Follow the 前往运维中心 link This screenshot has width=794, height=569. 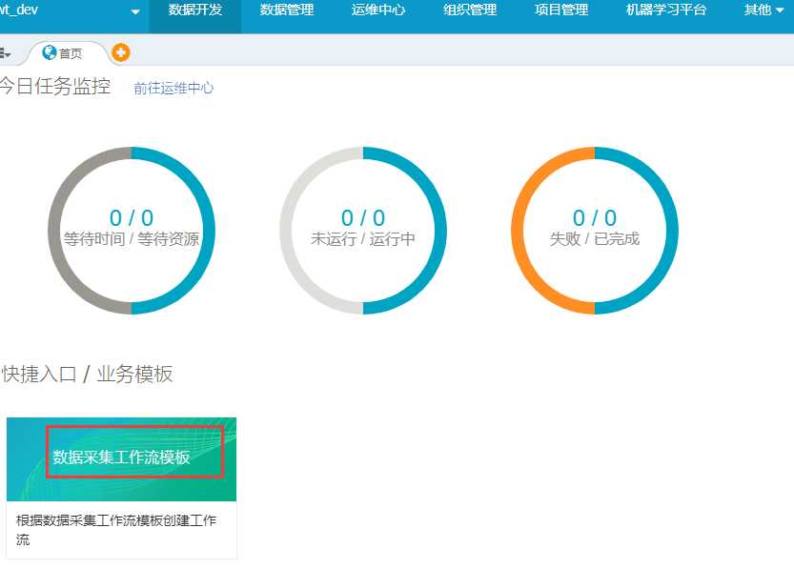(173, 88)
